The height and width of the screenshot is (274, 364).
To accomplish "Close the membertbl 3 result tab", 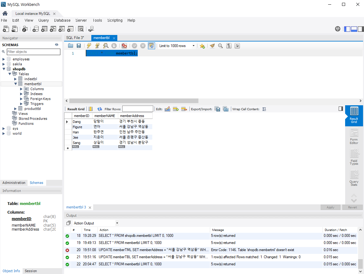I will pos(90,207).
